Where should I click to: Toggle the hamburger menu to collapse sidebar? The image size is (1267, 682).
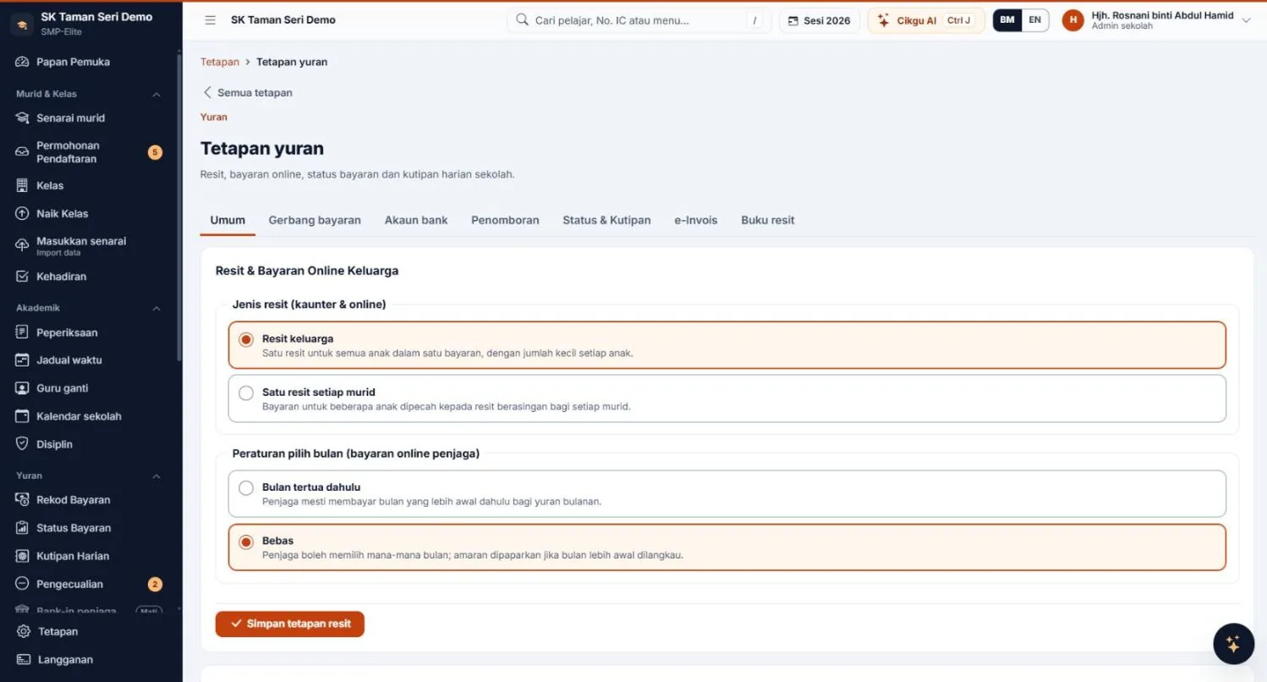(x=211, y=20)
